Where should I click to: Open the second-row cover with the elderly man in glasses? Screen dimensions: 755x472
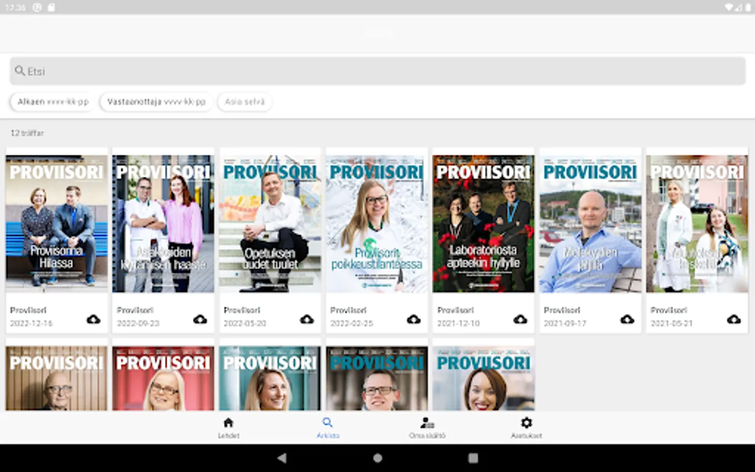pos(57,378)
